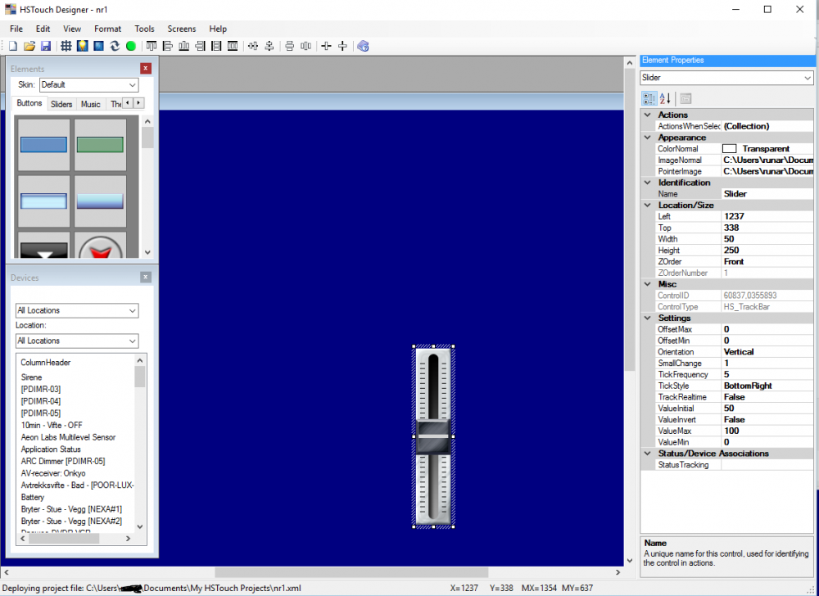Select Aeon Labs Multilevel Sensor device

(68, 437)
